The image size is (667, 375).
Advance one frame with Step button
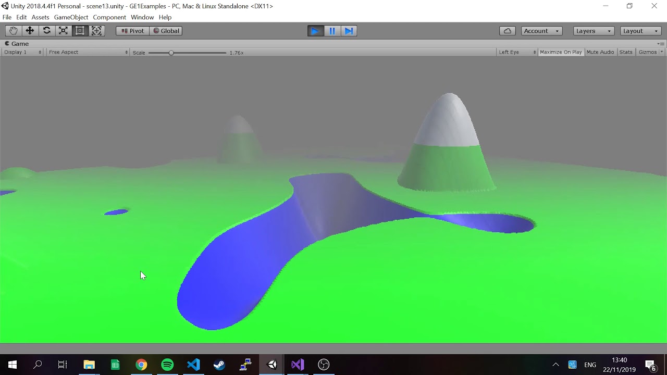[349, 31]
